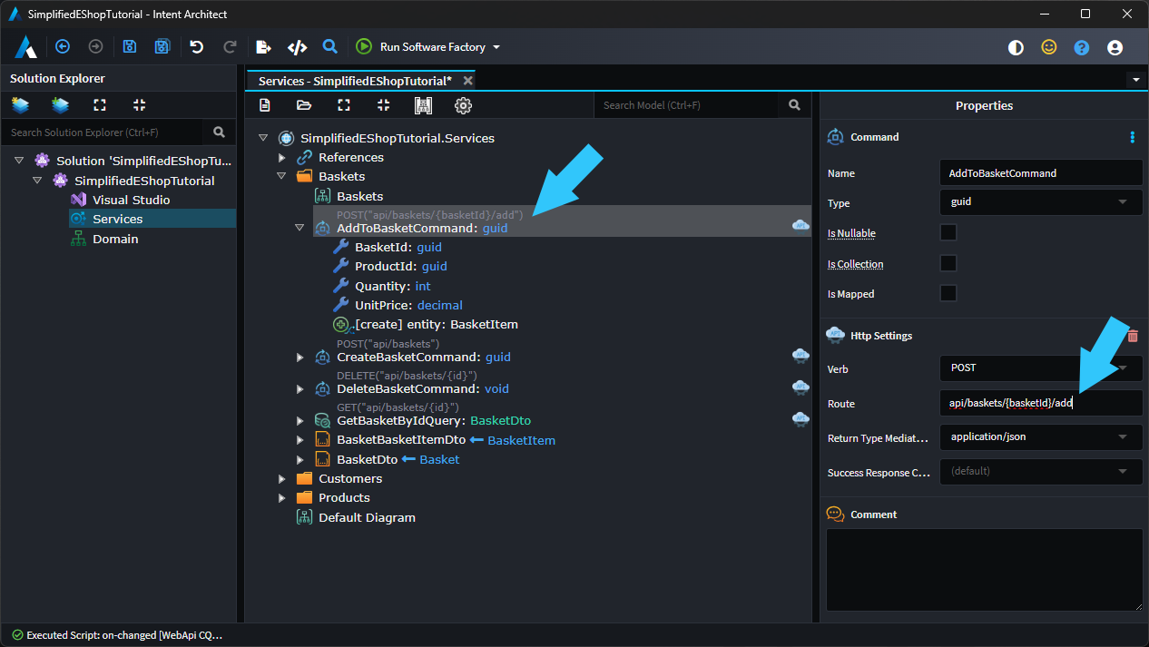Click the Solution Explorer search magnifier button
This screenshot has height=647, width=1149.
(x=219, y=132)
